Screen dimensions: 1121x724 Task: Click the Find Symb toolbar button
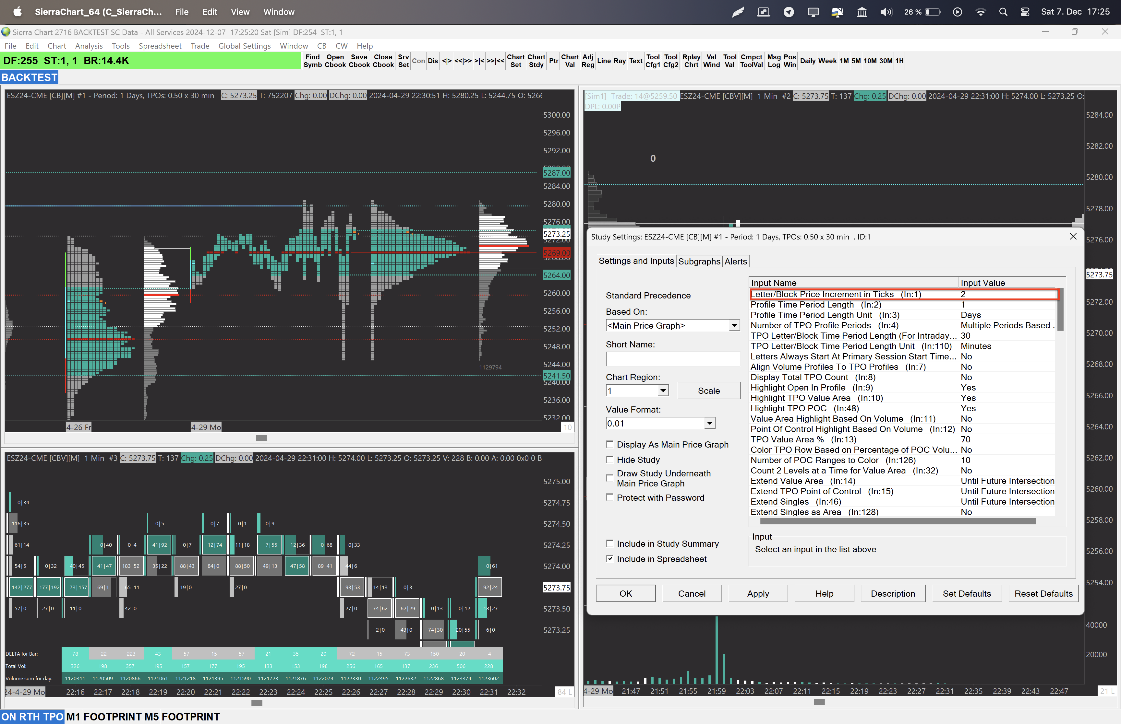pos(312,61)
